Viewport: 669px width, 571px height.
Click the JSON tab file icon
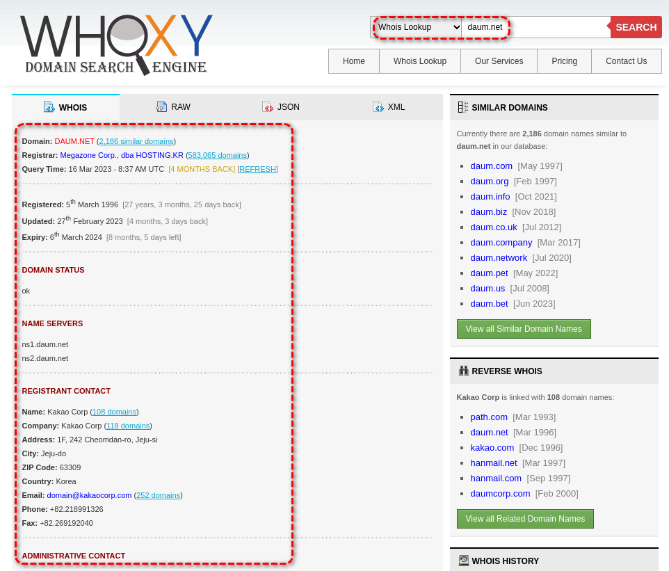268,106
